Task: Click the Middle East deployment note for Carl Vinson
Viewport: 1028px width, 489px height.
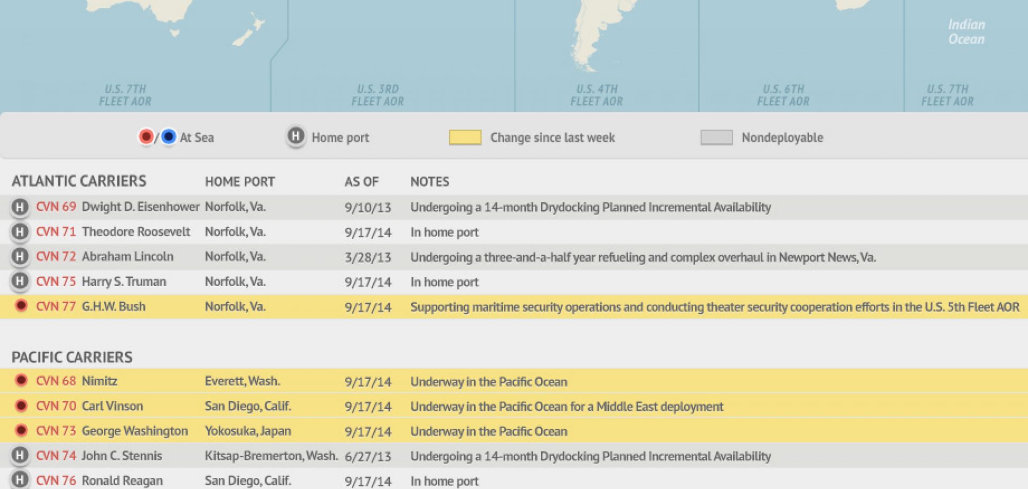Action: (567, 407)
